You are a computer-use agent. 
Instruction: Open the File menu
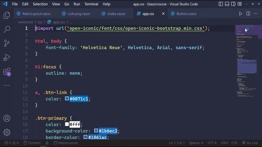tap(15, 4)
